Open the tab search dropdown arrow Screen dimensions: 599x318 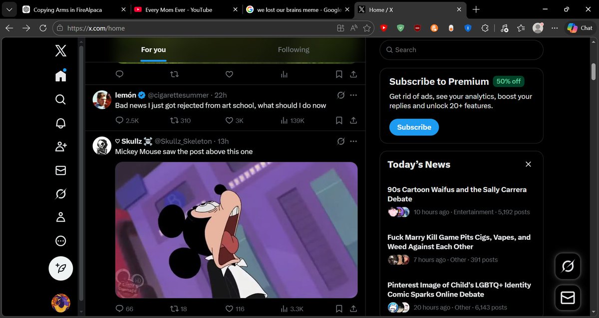click(x=9, y=9)
